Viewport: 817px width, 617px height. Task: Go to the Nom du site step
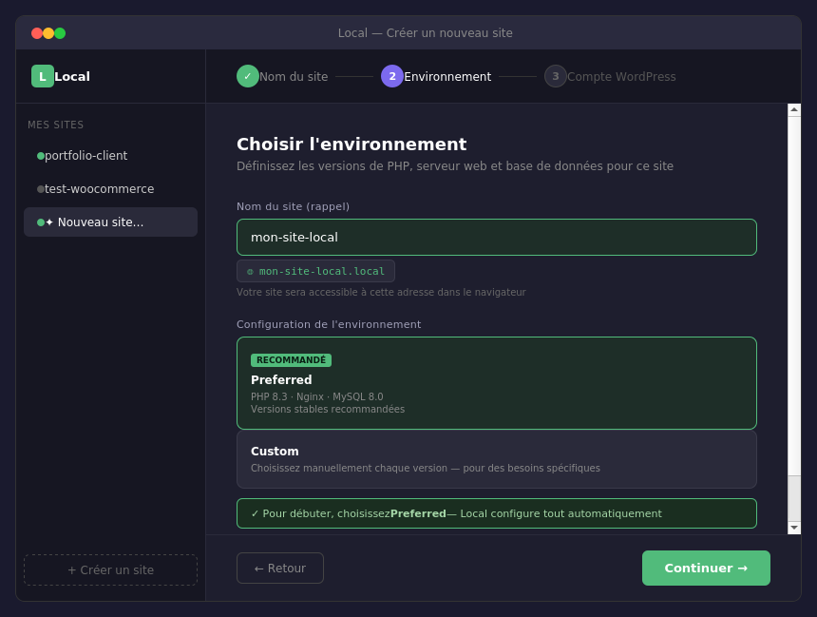(294, 77)
